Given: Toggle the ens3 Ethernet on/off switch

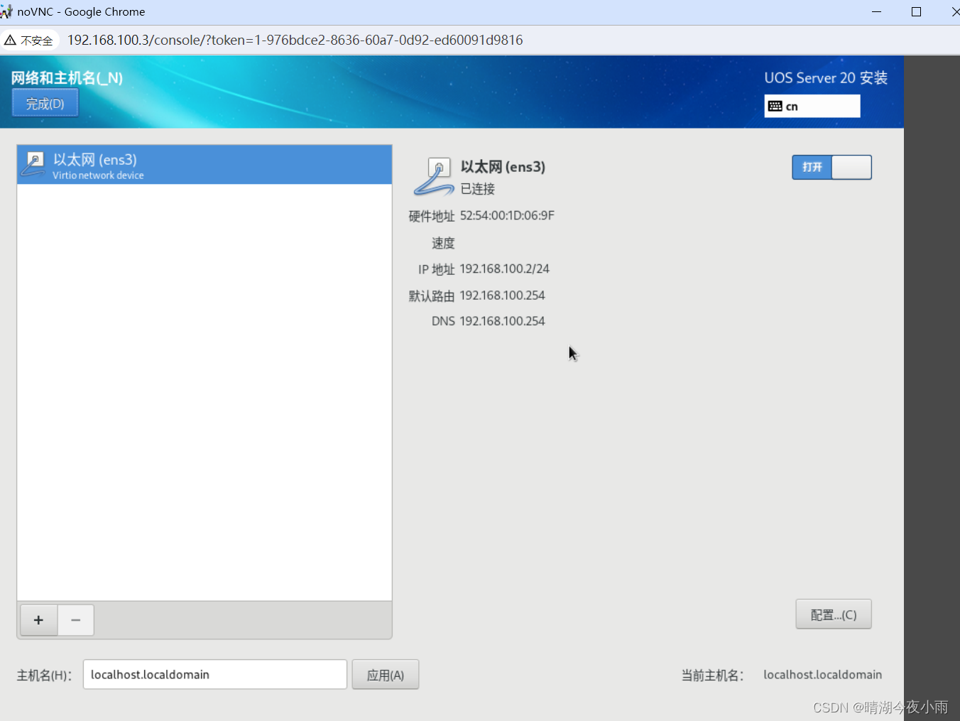Looking at the screenshot, I should [831, 167].
